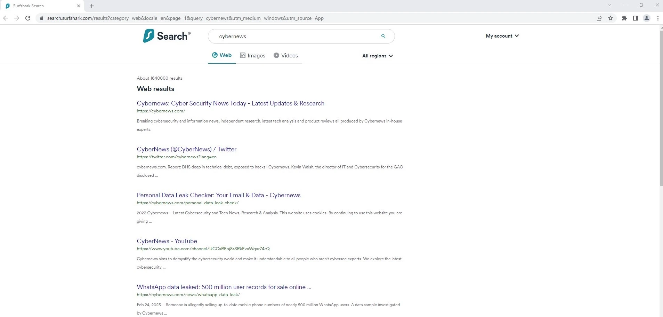663x317 pixels.
Task: Open the browser extensions puzzle icon
Action: pos(624,18)
